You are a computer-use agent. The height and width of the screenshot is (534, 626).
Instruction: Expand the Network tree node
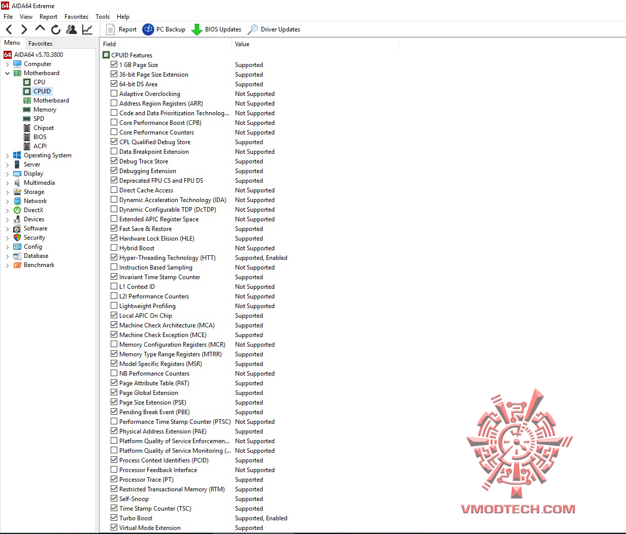click(7, 202)
